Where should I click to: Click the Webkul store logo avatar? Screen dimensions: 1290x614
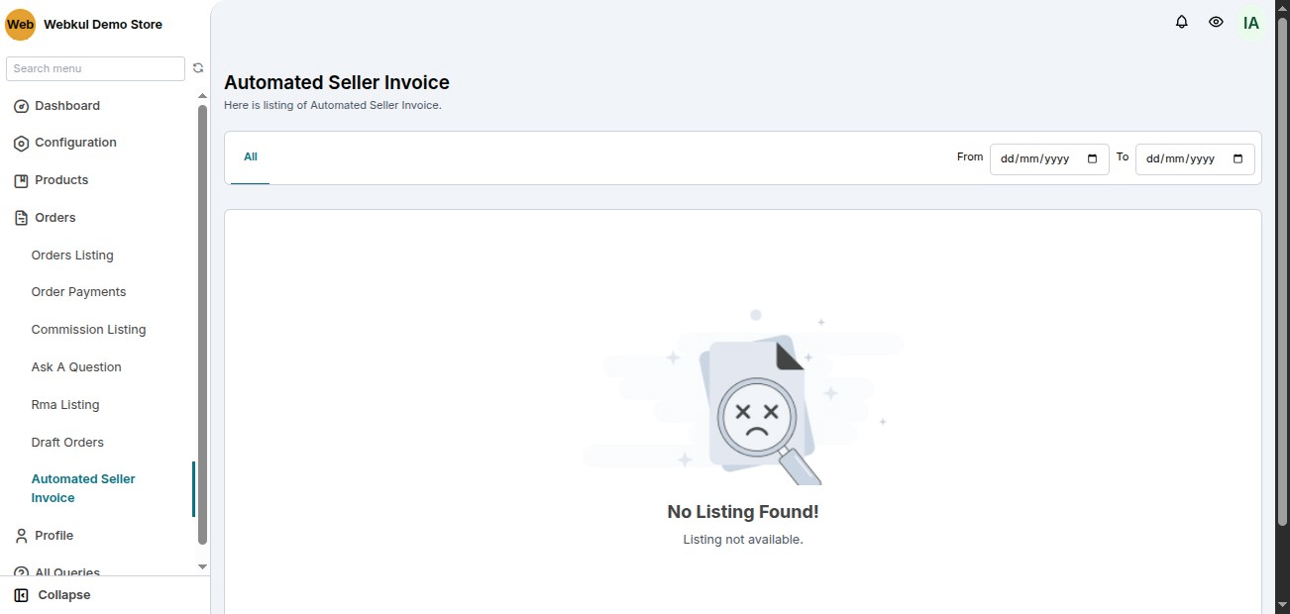20,25
